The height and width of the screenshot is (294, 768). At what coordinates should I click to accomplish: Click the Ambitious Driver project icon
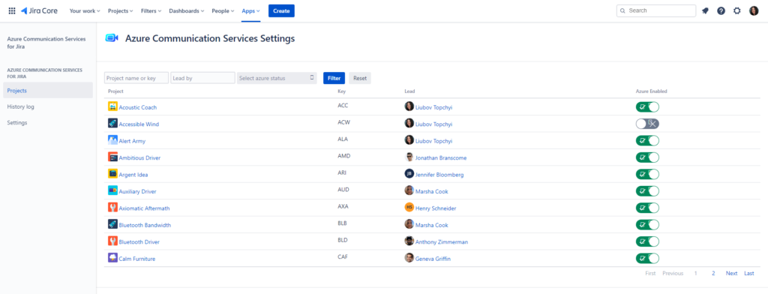[x=112, y=157]
